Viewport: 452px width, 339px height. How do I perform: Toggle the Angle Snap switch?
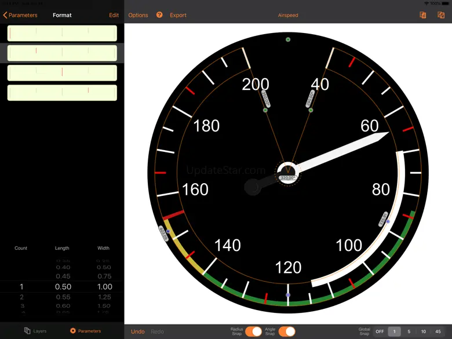[287, 331]
